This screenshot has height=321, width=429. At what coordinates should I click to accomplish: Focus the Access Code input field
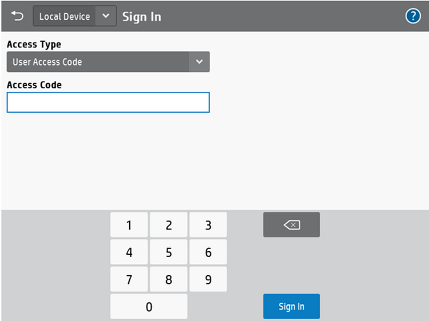pos(108,103)
